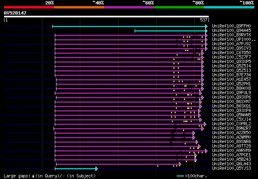Select the UniRef100_Q5Z5I4 label
The height and width of the screenshot is (179, 258).
231,66
